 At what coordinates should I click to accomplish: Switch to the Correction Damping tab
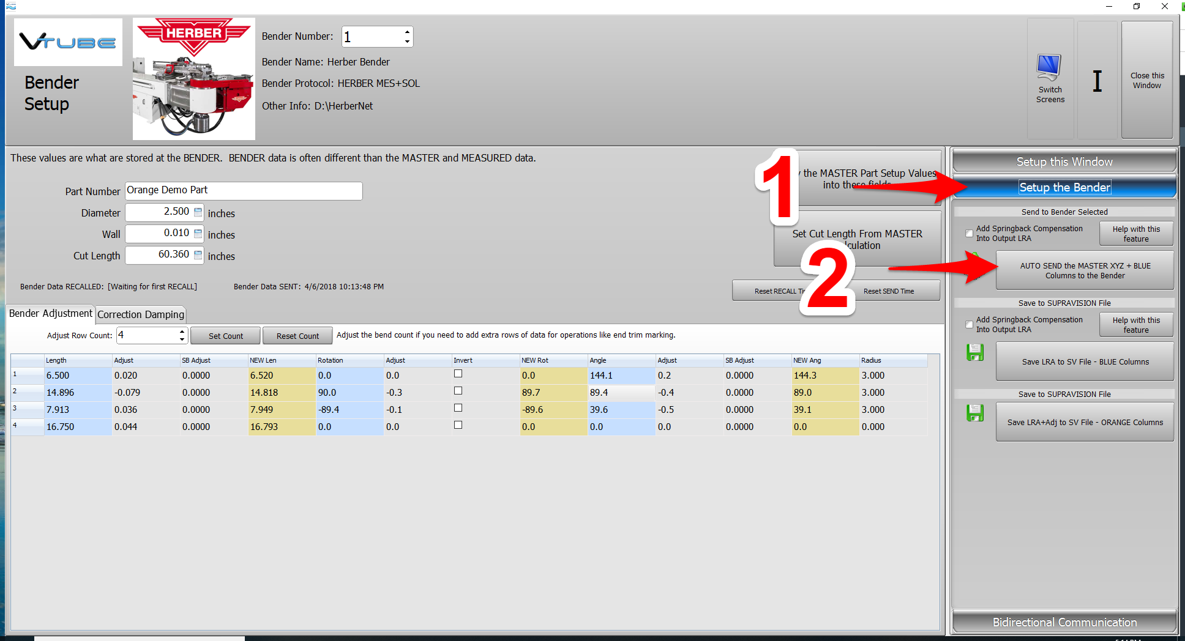[x=141, y=314]
